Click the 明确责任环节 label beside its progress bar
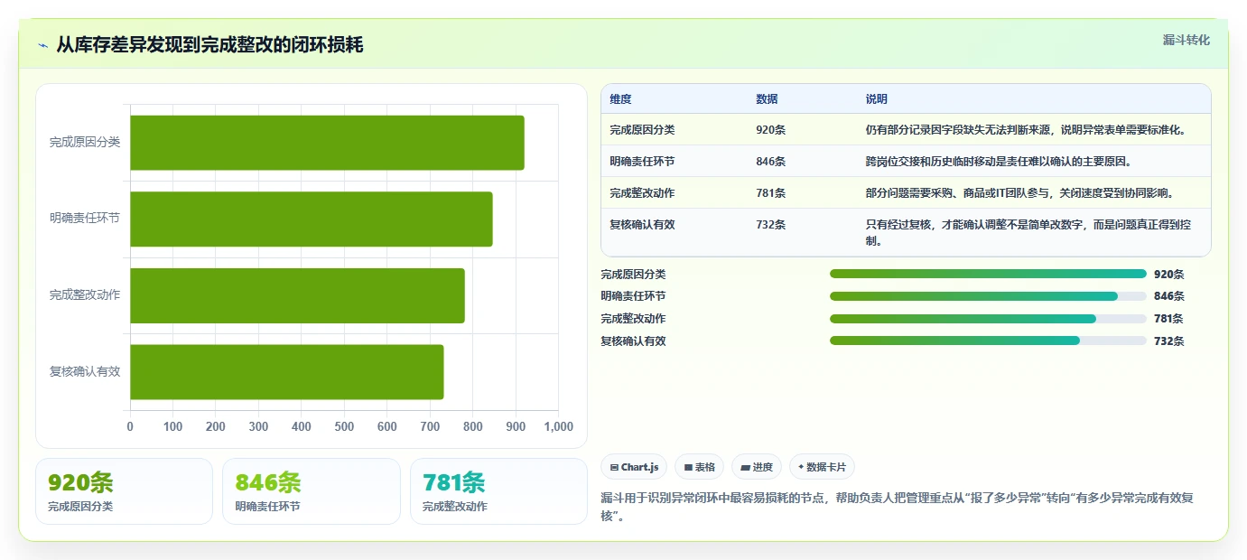 (633, 296)
